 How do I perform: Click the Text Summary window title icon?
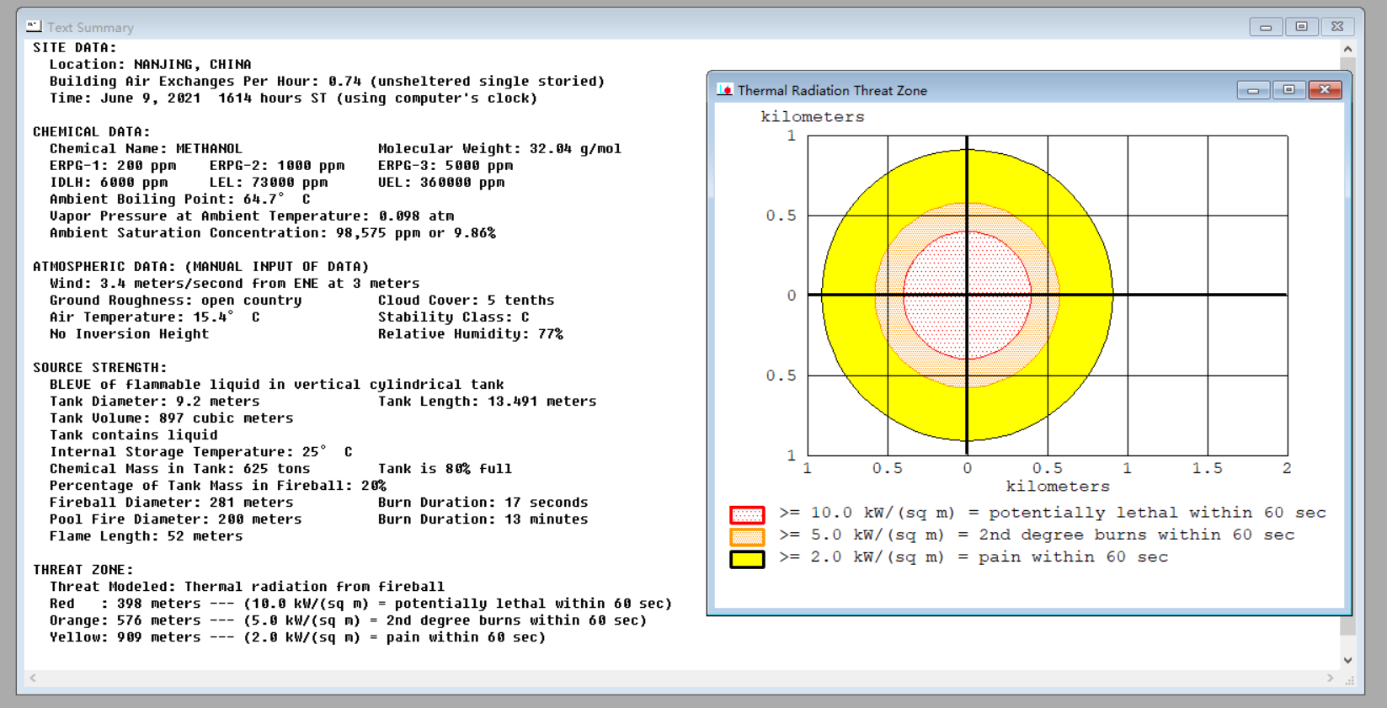pos(34,27)
